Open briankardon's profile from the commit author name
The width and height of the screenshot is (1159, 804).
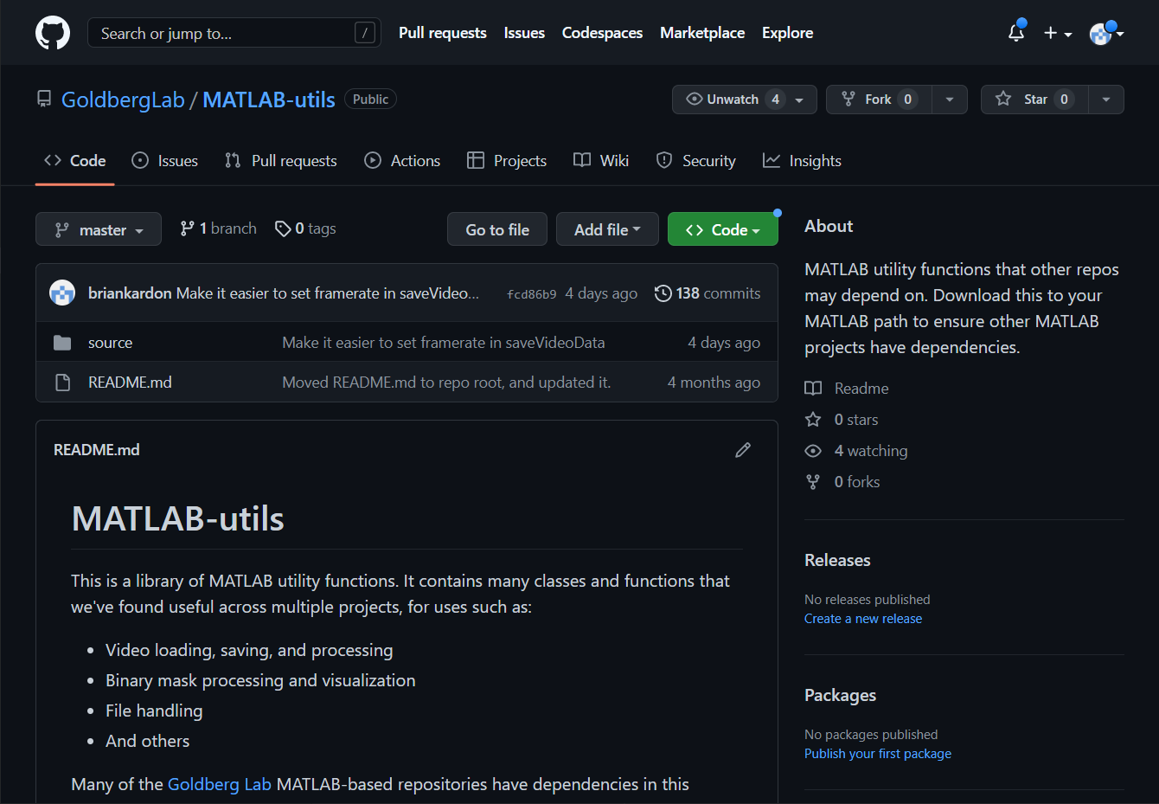point(130,293)
